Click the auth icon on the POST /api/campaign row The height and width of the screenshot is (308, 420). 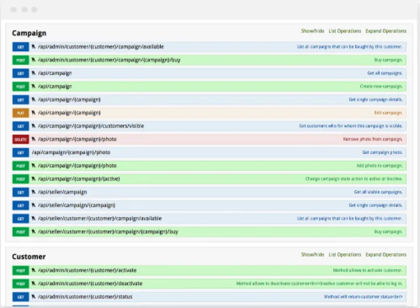pos(33,86)
